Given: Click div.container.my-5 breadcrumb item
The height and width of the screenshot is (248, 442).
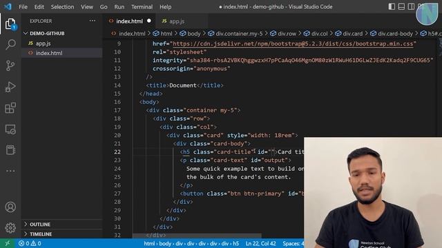Looking at the screenshot, I should click(239, 34).
